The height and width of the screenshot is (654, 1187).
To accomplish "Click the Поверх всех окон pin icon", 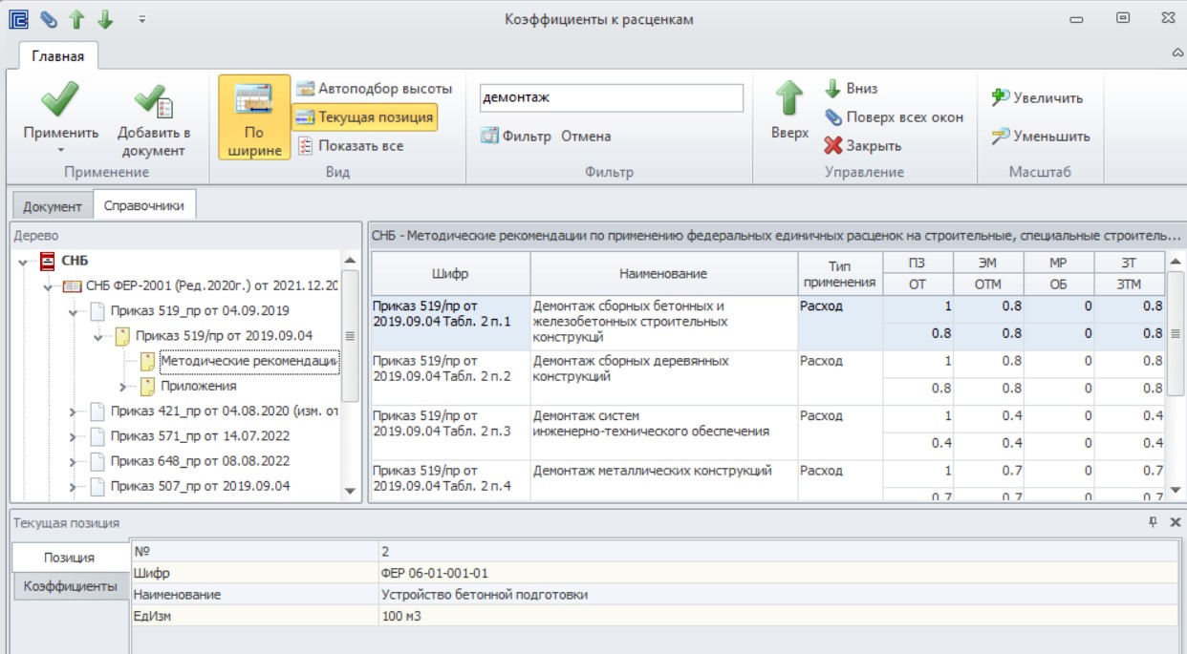I will [833, 117].
